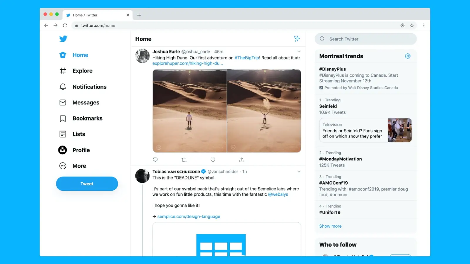
Task: Select Explore in the sidebar
Action: coord(82,71)
